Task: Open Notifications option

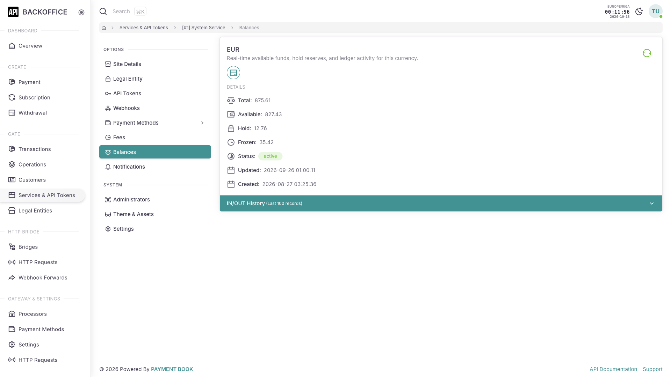Action: coord(155,167)
